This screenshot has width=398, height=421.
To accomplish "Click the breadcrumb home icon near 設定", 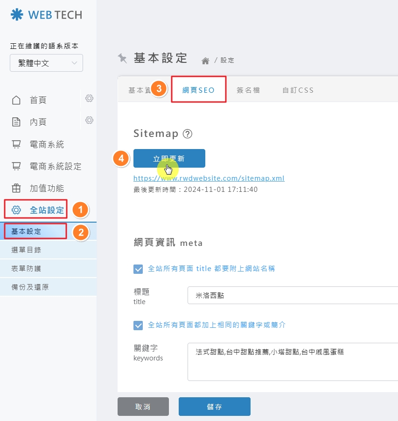I will point(205,60).
